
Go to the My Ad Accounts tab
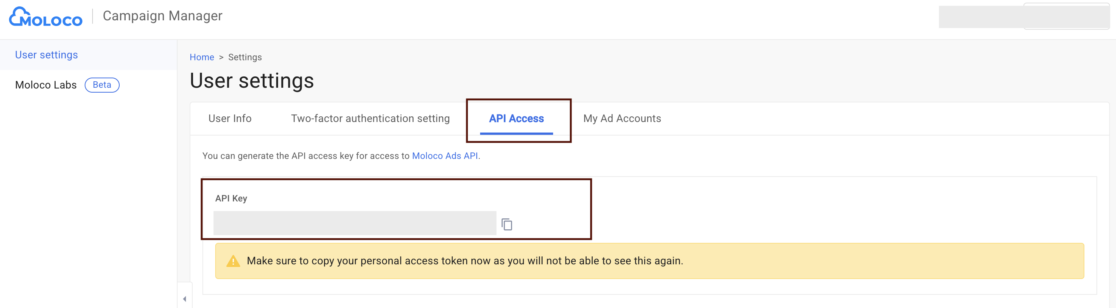[x=622, y=119]
